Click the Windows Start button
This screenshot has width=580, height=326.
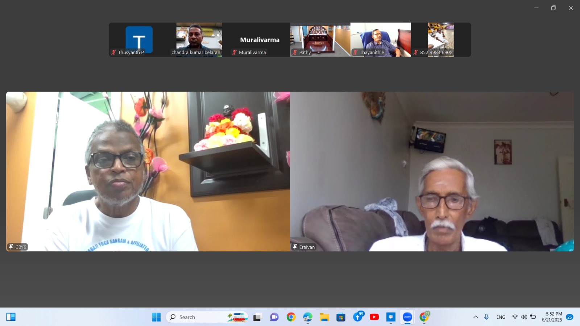click(156, 317)
